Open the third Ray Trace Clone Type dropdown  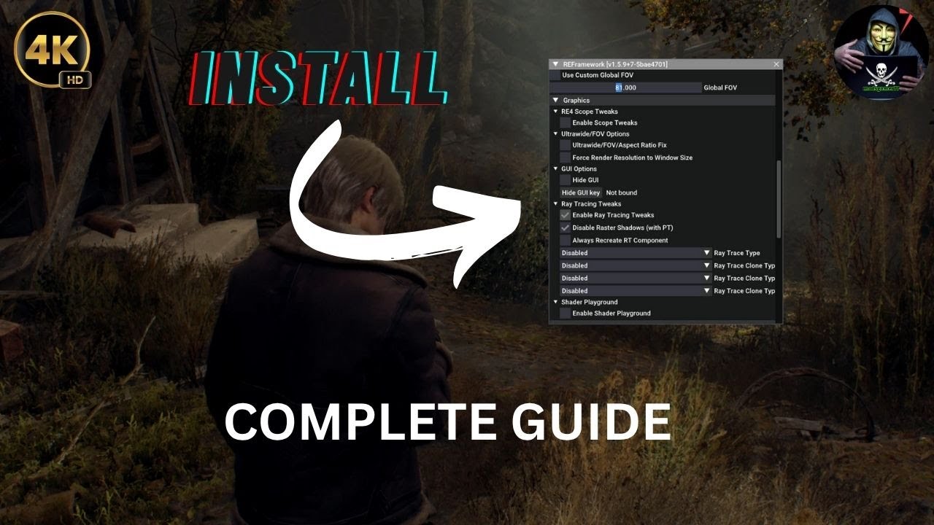pos(636,290)
